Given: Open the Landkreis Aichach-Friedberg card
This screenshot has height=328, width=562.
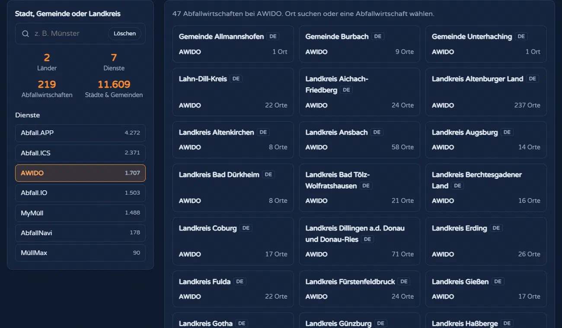Looking at the screenshot, I should point(360,92).
